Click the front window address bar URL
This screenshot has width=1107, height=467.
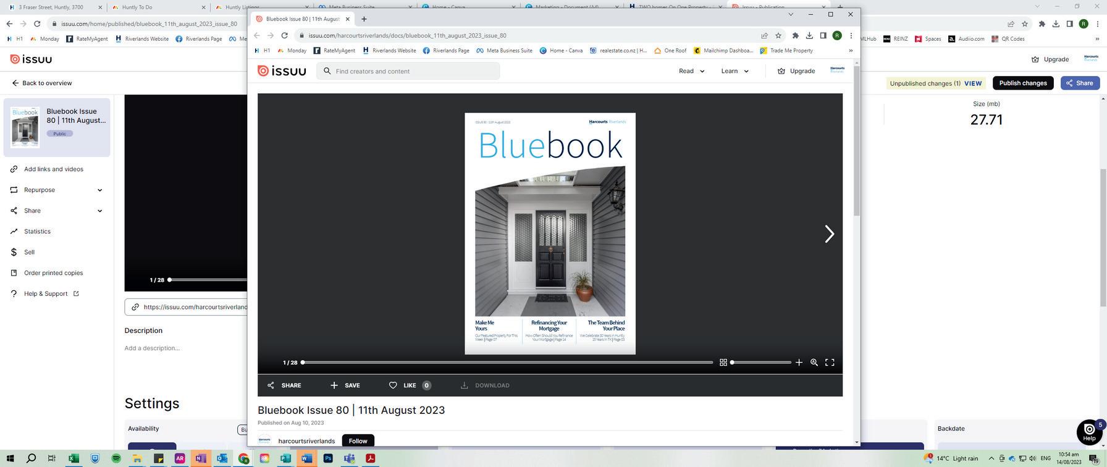(x=407, y=36)
